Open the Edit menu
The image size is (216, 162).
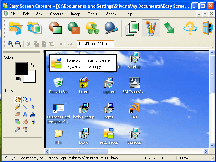tap(26, 14)
